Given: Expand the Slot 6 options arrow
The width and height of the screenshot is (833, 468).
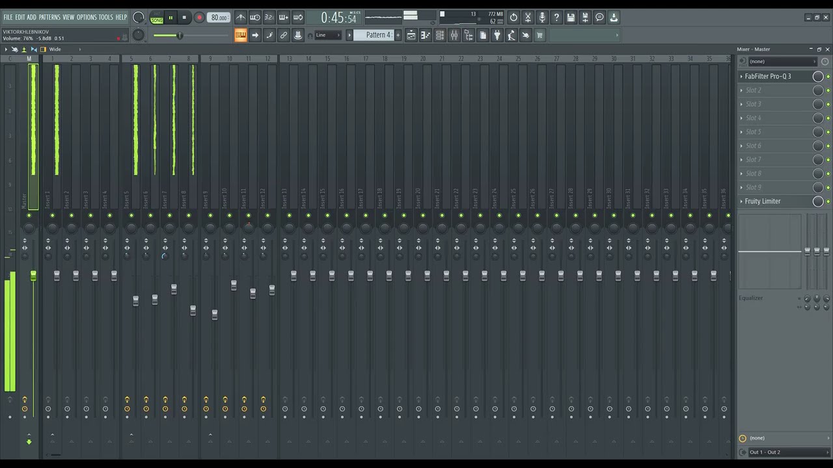Looking at the screenshot, I should (741, 146).
